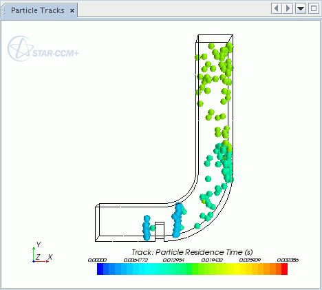
Task: Pick the dark blue end of color bar
Action: [x=100, y=269]
